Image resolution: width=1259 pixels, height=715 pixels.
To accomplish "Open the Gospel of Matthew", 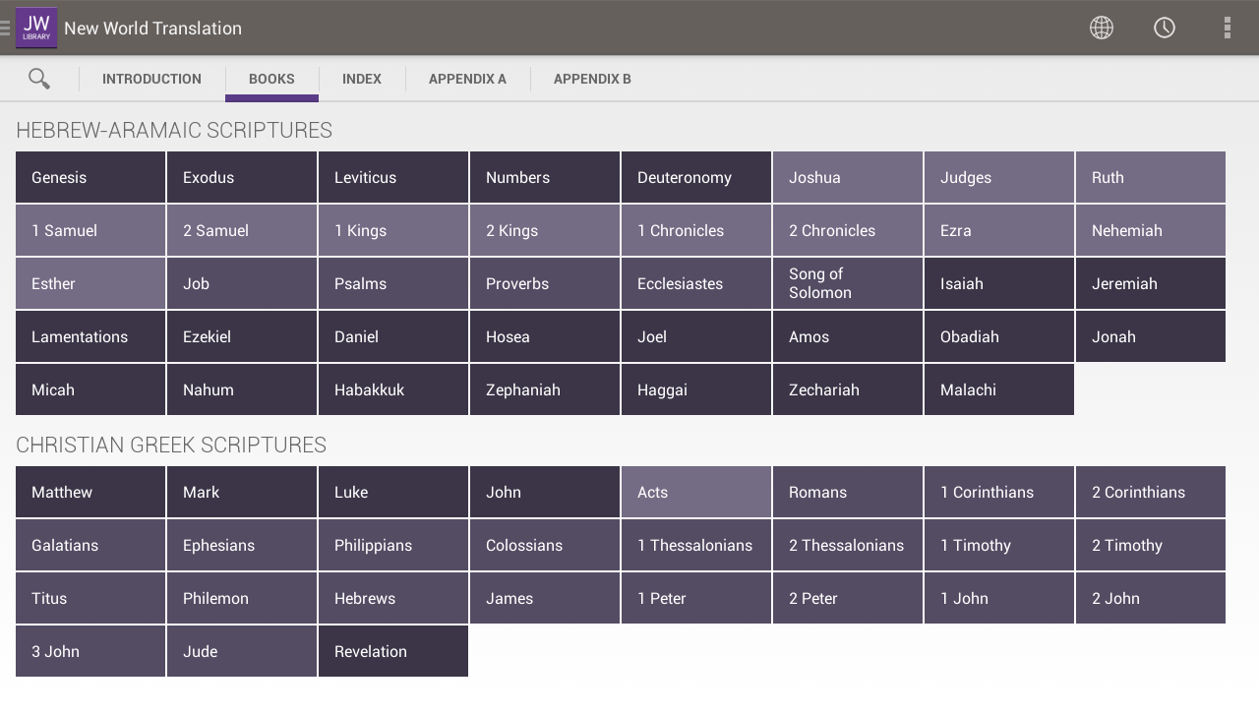I will (90, 492).
